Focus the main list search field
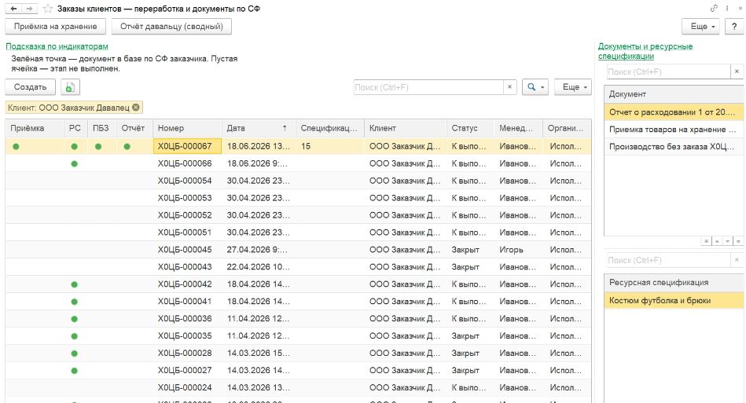This screenshot has width=746, height=403. (x=428, y=87)
